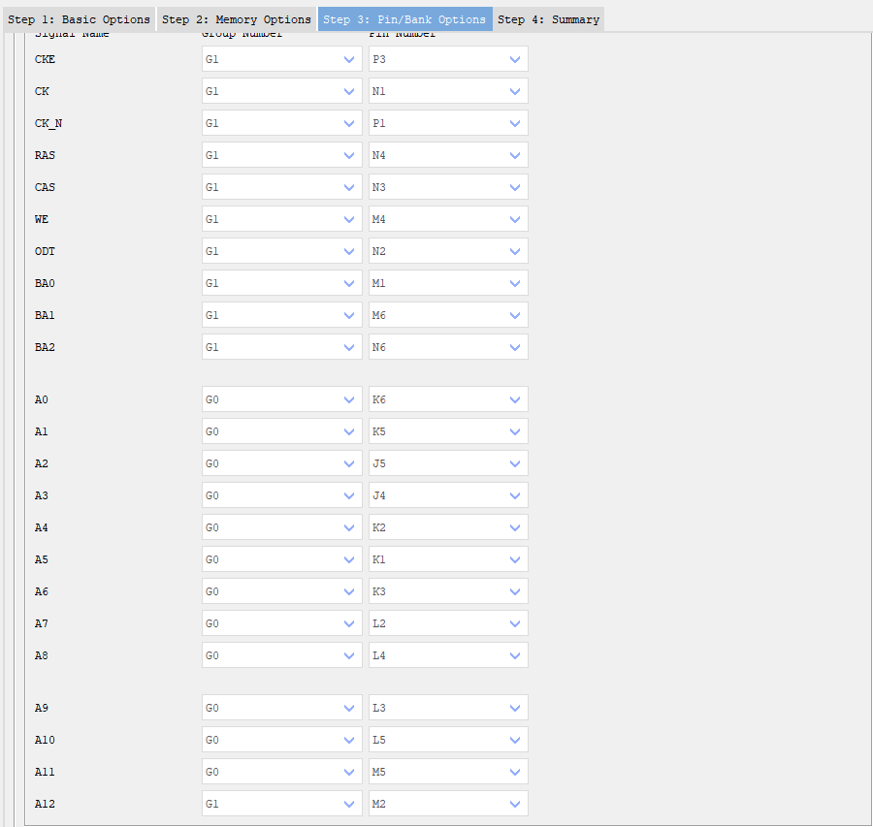Open A4 pin number dropdown K2

[x=448, y=527]
